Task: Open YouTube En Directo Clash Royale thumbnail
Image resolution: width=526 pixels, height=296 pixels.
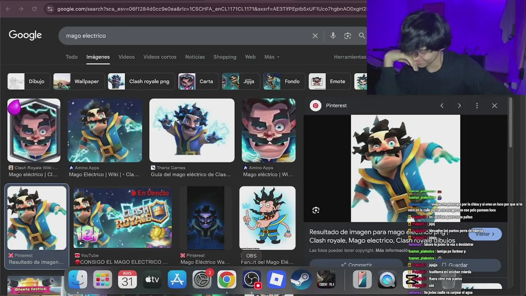Action: [x=122, y=218]
